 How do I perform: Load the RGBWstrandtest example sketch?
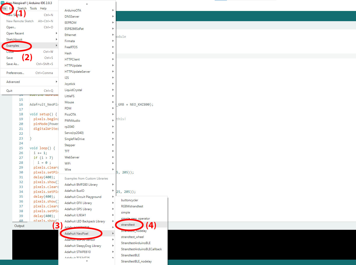pyautogui.click(x=141, y=206)
